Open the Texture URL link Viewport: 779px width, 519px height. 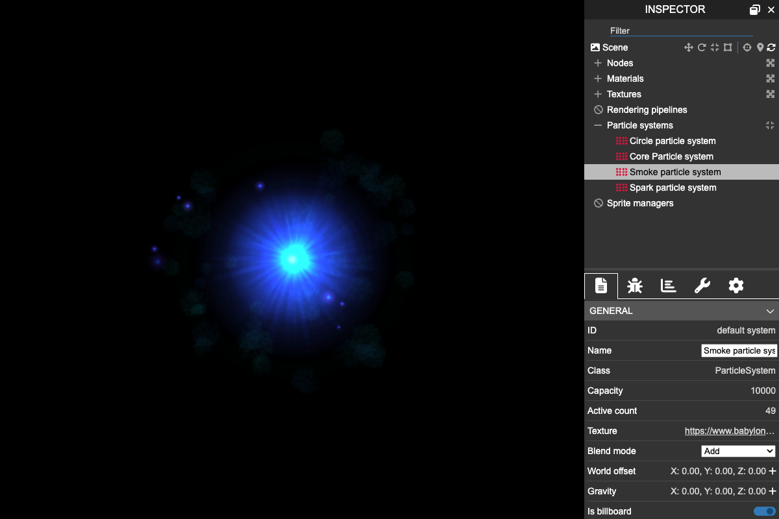pos(728,431)
